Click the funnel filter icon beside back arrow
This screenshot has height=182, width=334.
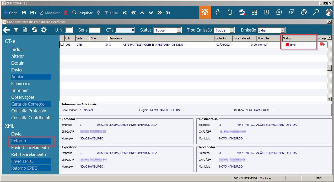pyautogui.click(x=16, y=30)
